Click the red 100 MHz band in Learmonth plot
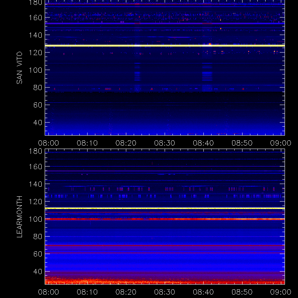Image resolution: width=298 pixels, height=298 pixels. click(x=165, y=219)
